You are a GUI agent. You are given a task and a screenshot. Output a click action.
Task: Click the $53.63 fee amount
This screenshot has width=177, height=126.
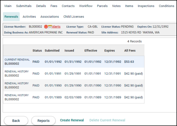(x=129, y=62)
